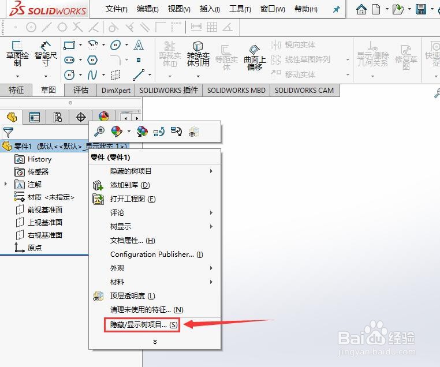Click the 智能尺寸 smart dimension tool
440x367 pixels.
click(x=46, y=54)
